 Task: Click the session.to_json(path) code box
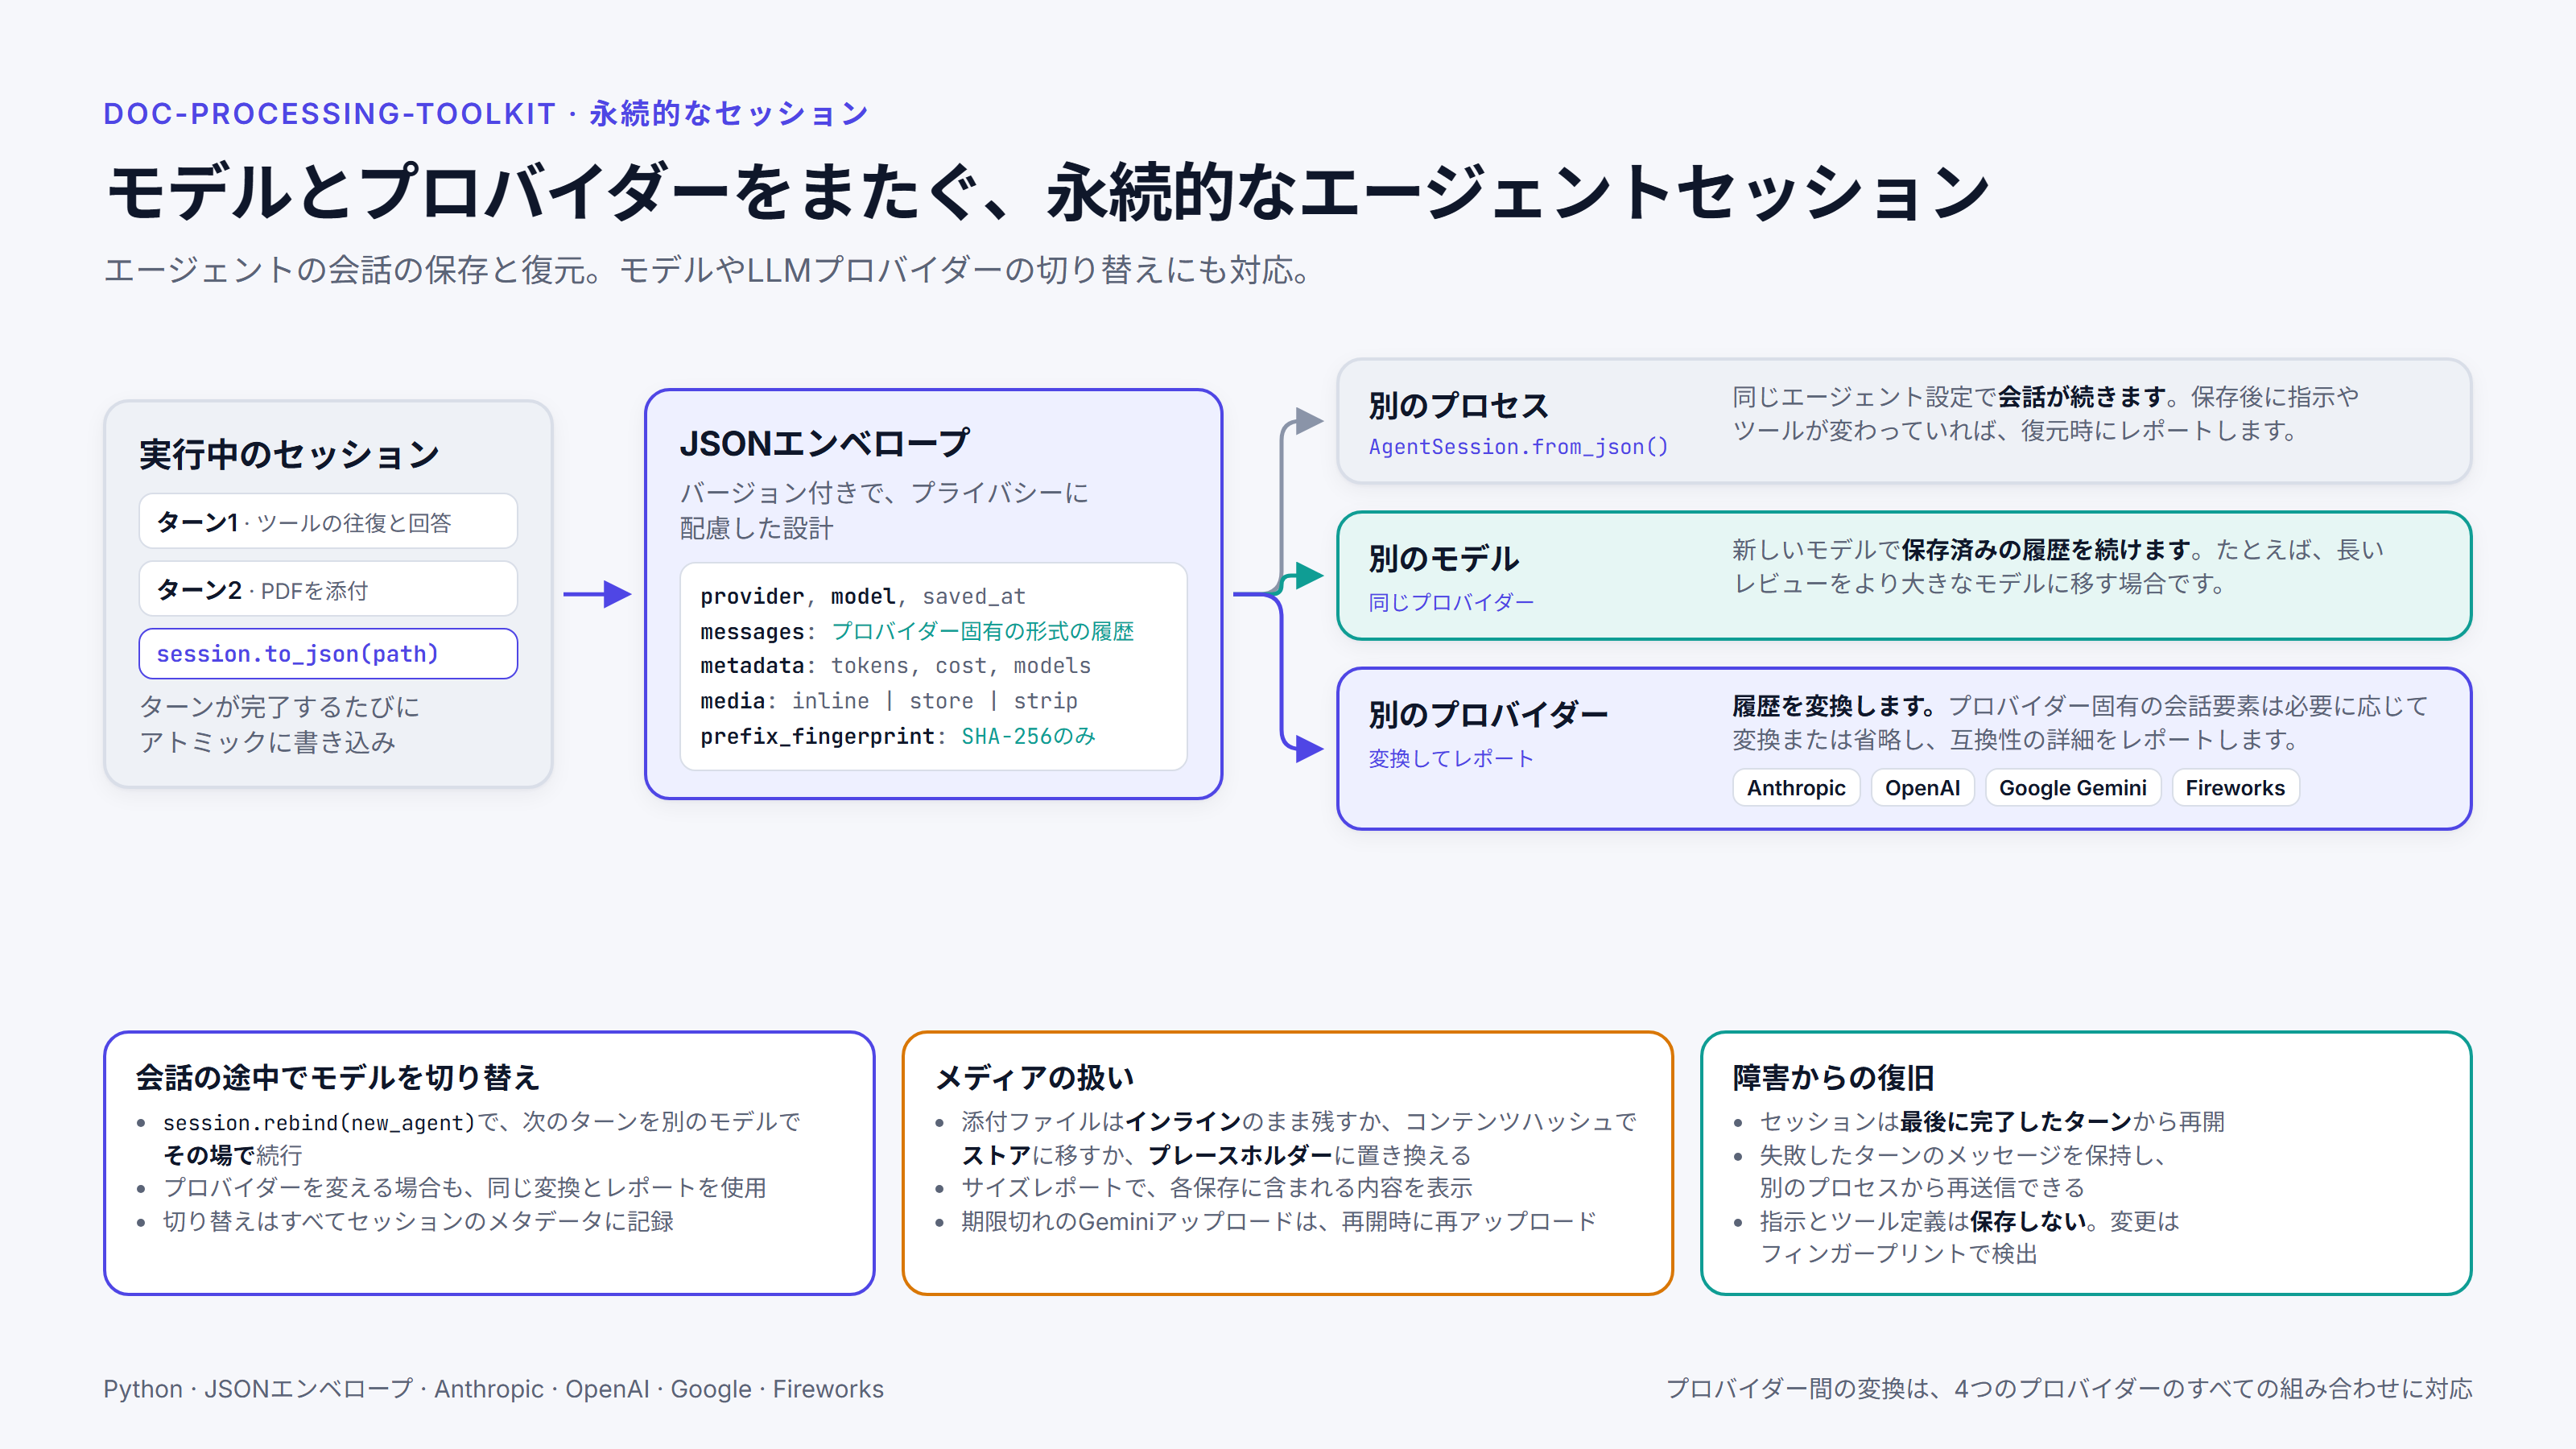(x=328, y=654)
